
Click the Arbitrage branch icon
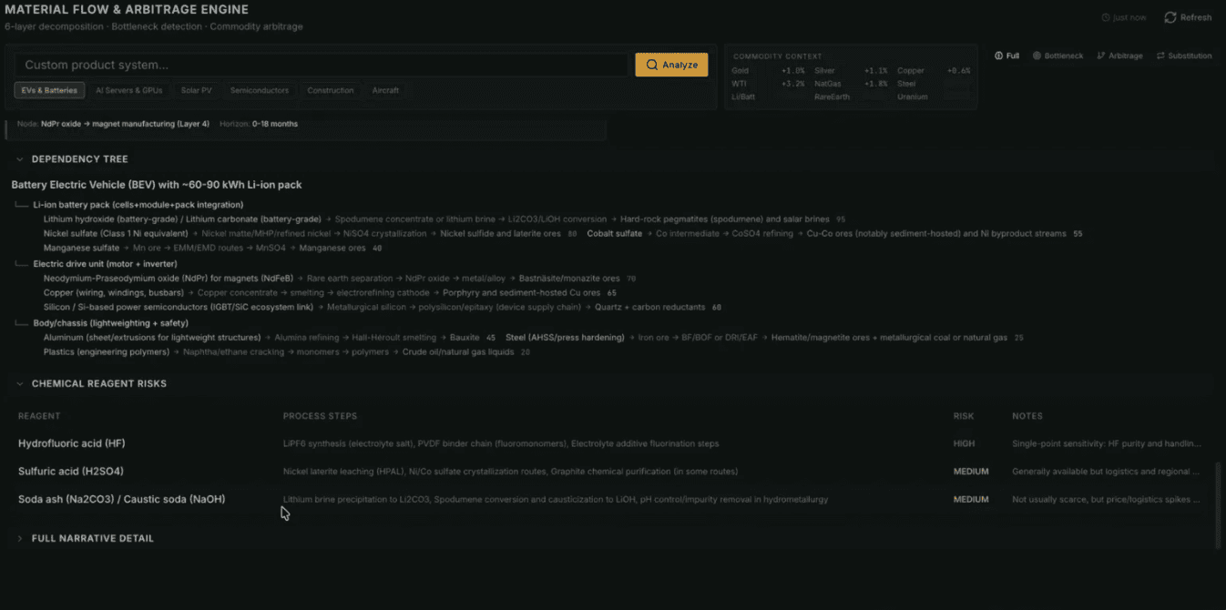click(1102, 55)
